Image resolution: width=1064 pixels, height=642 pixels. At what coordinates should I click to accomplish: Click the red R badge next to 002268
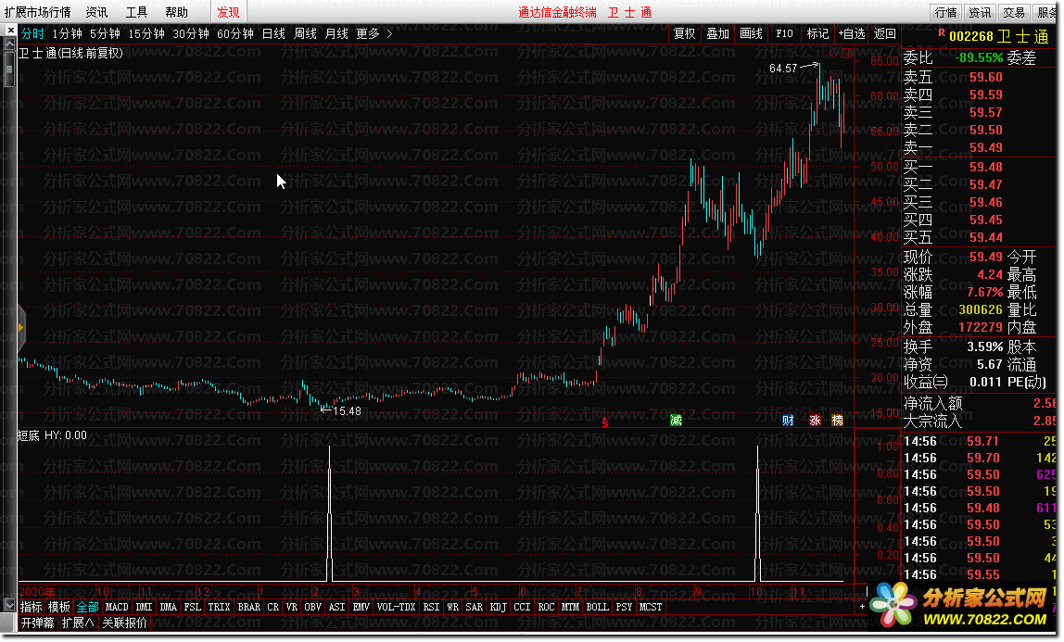tap(941, 32)
